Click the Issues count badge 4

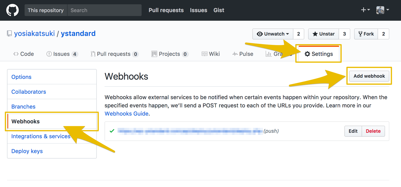pos(75,54)
